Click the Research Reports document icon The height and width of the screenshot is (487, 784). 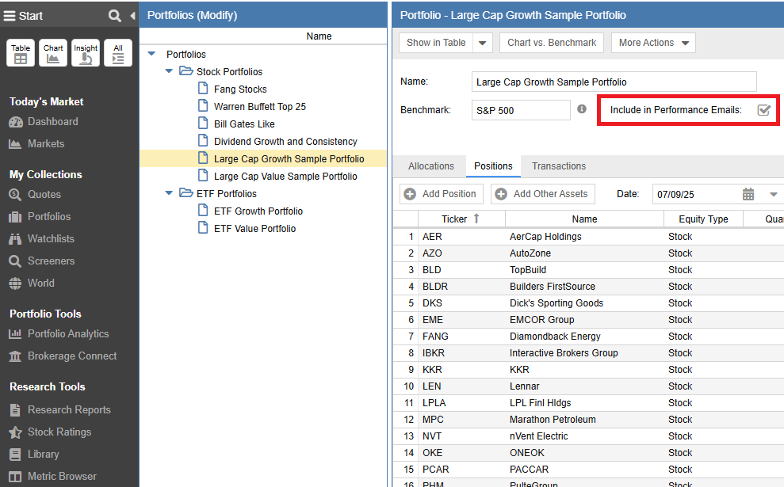15,410
